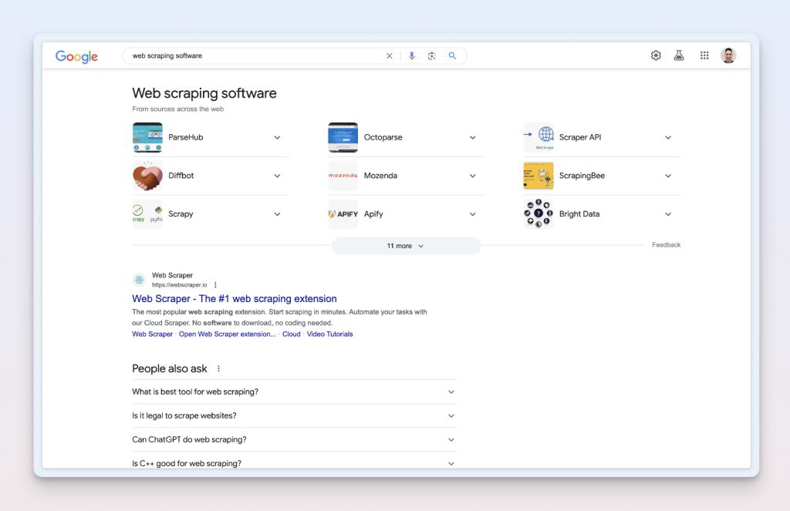
Task: Click the Scraper API name text
Action: [580, 137]
